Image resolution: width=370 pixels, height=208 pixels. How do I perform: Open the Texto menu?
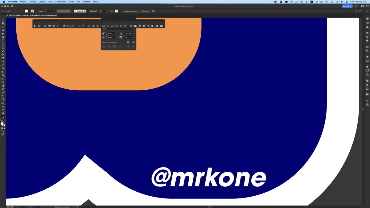point(50,2)
